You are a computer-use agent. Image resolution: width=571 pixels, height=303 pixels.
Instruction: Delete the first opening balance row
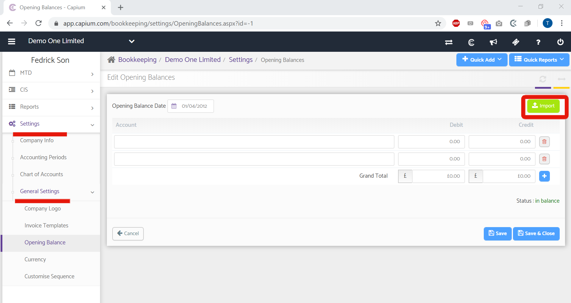click(x=544, y=142)
